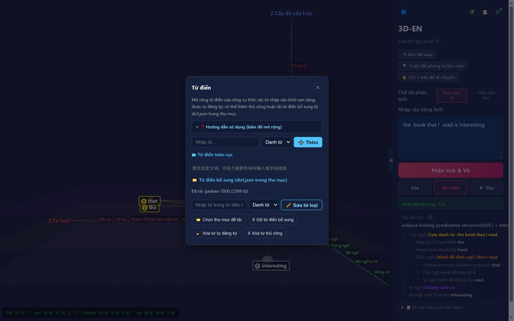This screenshot has height=321, width=514.
Task: Click the Chủ ngữ tree row
Action: pos(453,235)
